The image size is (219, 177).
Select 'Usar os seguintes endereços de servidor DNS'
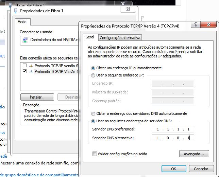[93, 121]
